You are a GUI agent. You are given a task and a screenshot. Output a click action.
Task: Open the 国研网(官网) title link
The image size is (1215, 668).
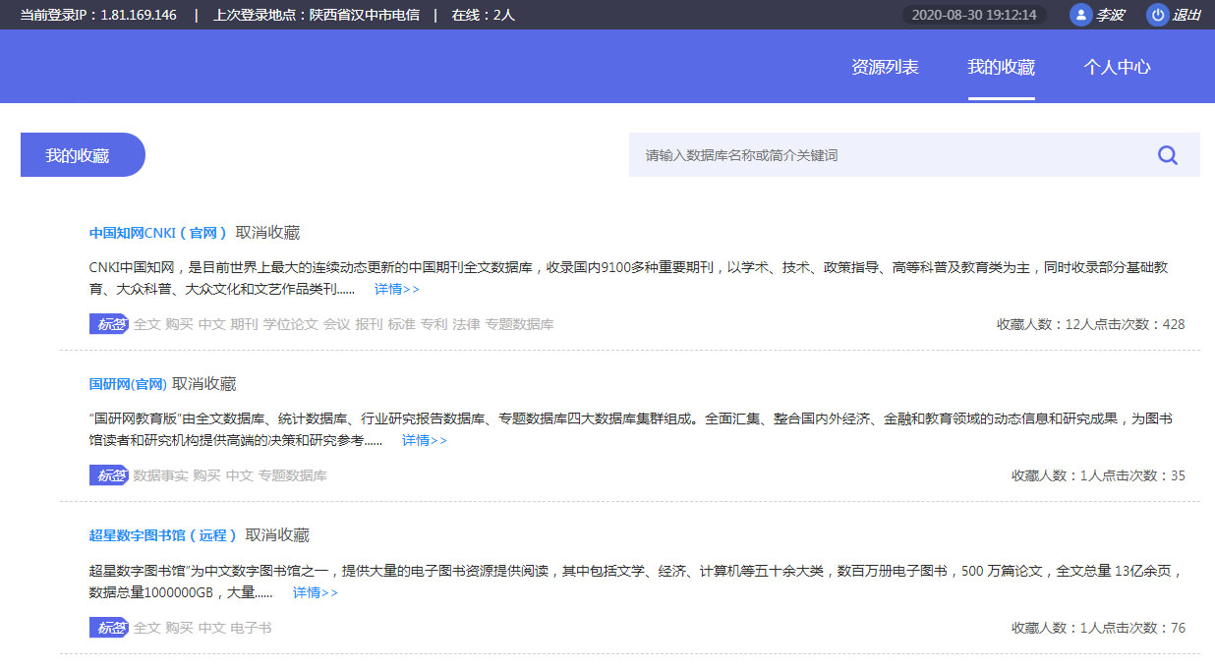coord(128,384)
